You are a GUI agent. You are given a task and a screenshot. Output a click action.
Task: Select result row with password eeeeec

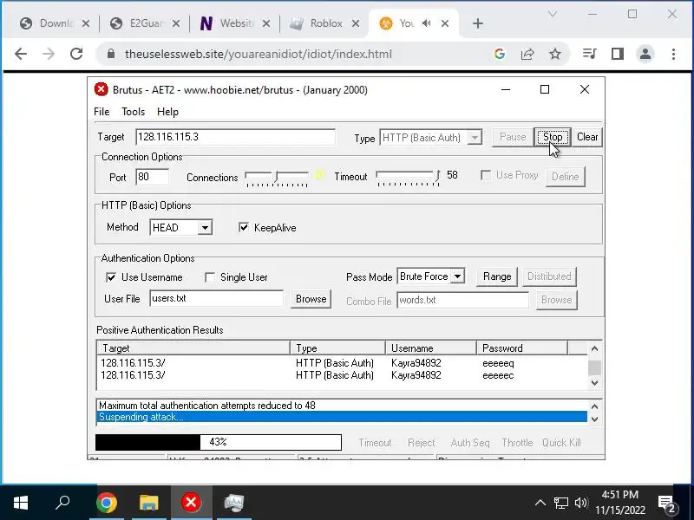pos(342,375)
